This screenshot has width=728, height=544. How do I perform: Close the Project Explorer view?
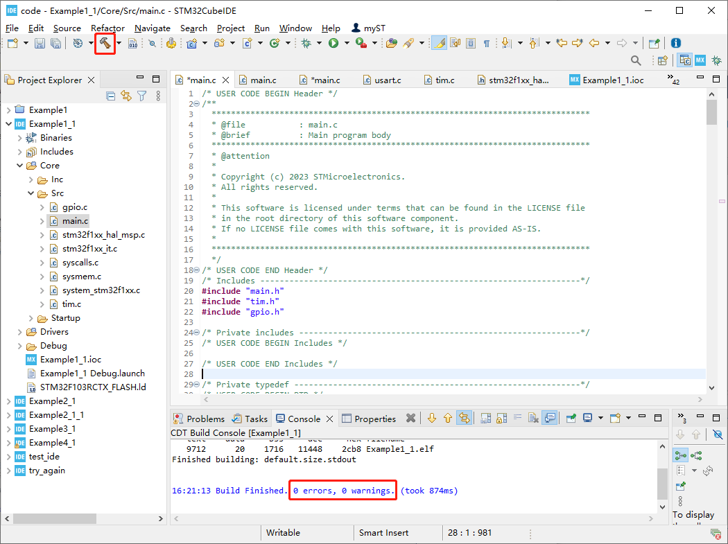click(x=92, y=80)
